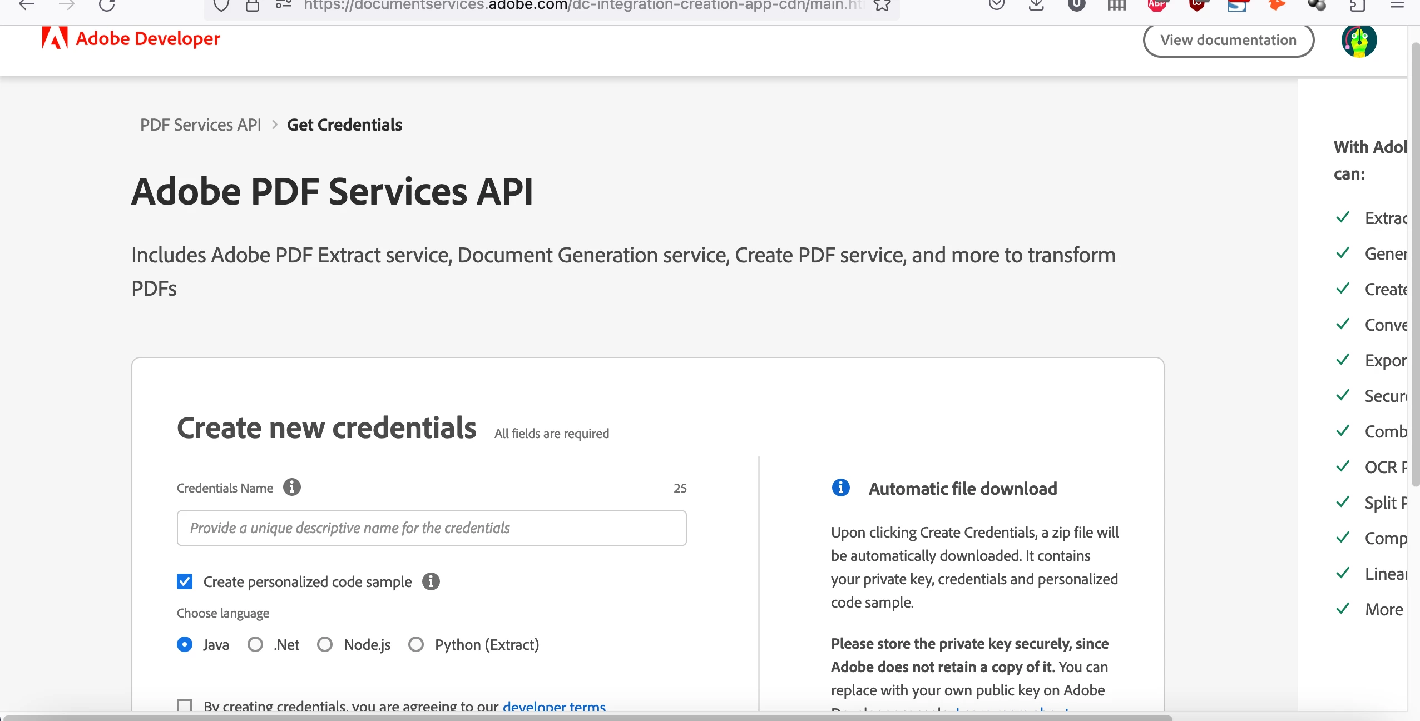The image size is (1420, 721).
Task: Open the browser downloads icon
Action: point(1036,6)
